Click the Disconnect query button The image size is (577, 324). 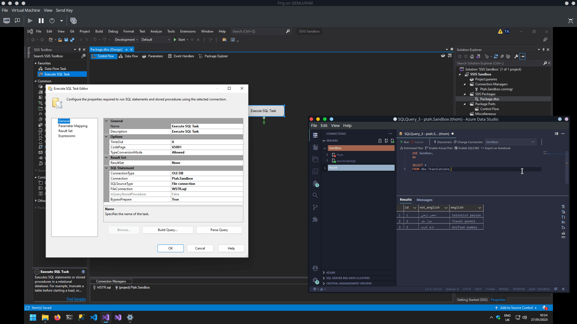coord(442,142)
